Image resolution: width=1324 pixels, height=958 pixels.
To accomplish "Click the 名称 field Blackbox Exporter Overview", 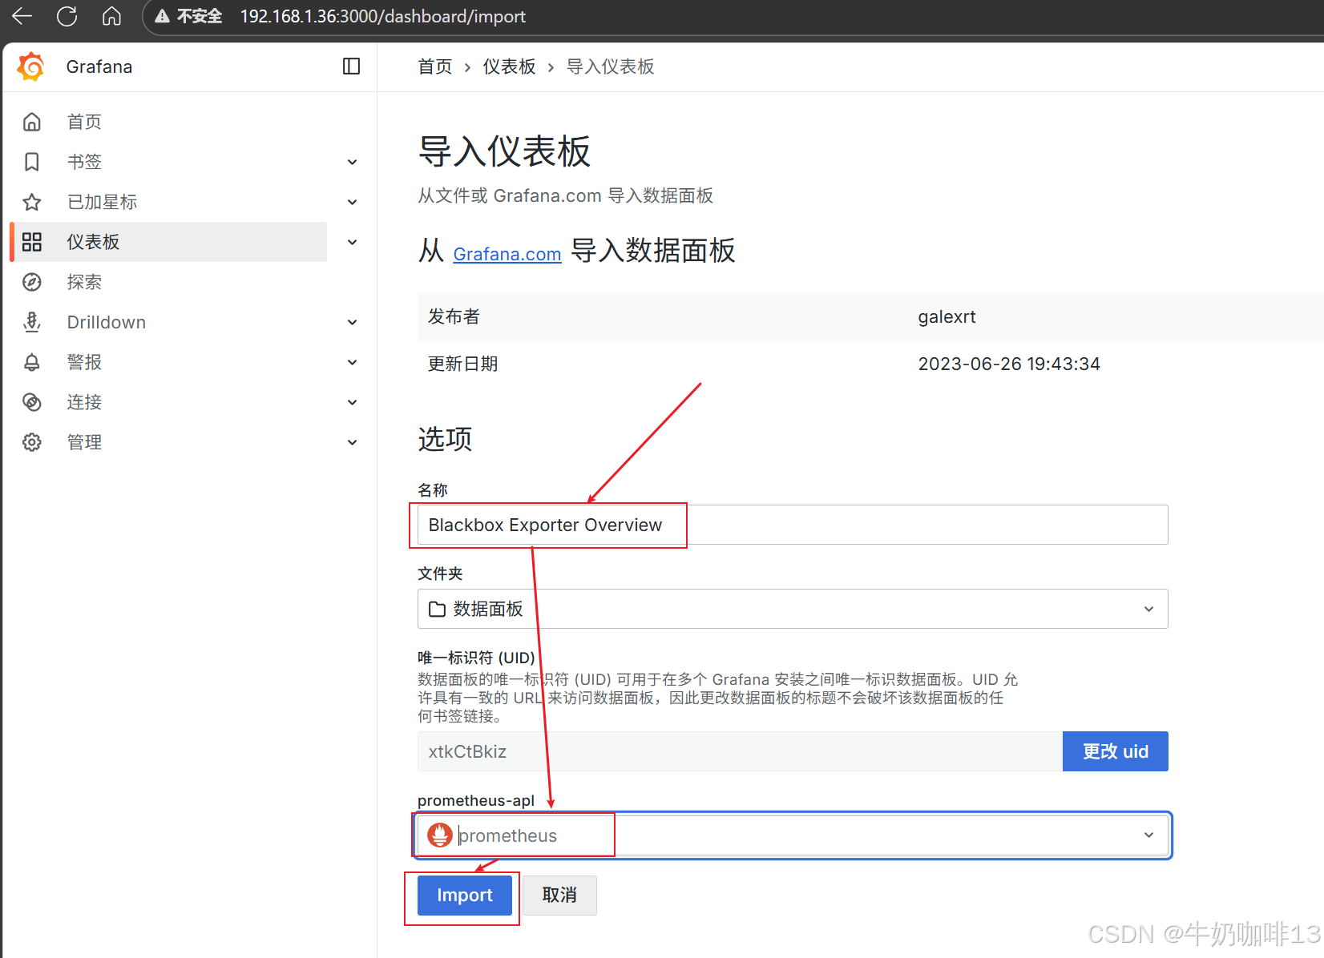I will pos(793,525).
